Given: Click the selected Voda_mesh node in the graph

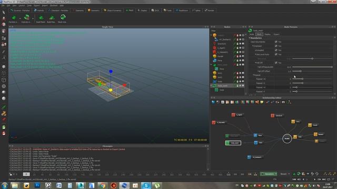Looking at the screenshot, I should coord(233,143).
